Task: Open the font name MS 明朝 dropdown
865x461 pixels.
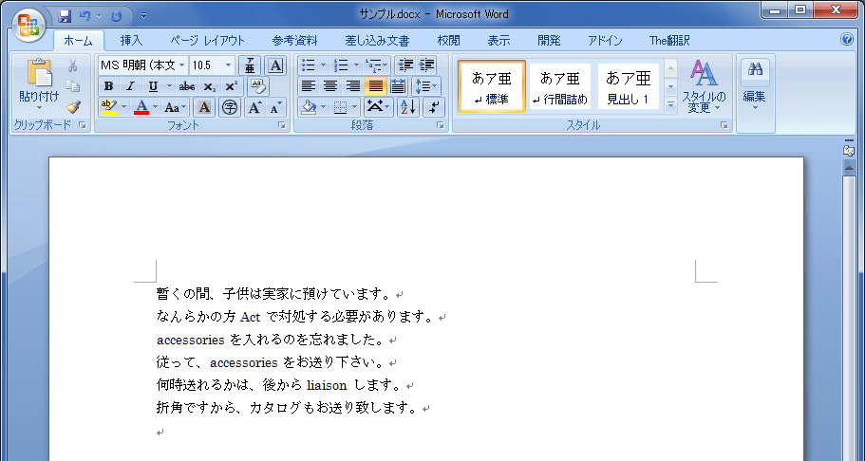Action: (181, 65)
